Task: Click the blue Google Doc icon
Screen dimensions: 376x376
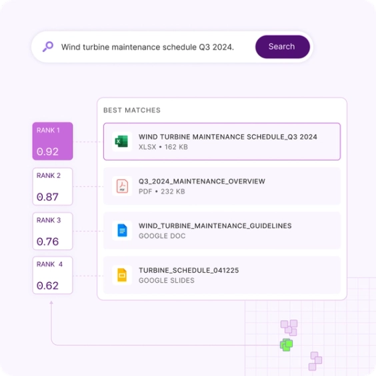Action: pos(122,231)
